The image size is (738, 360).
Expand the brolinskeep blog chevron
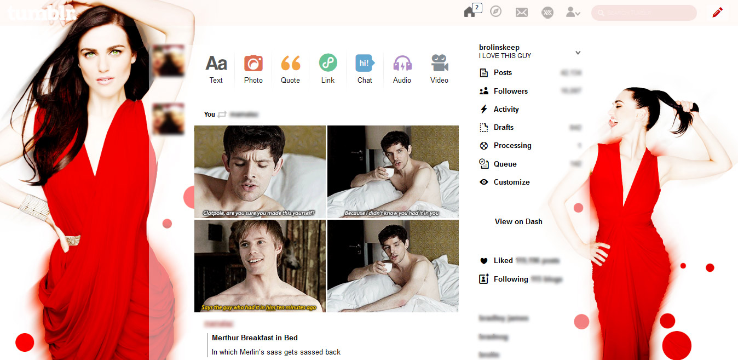(578, 53)
